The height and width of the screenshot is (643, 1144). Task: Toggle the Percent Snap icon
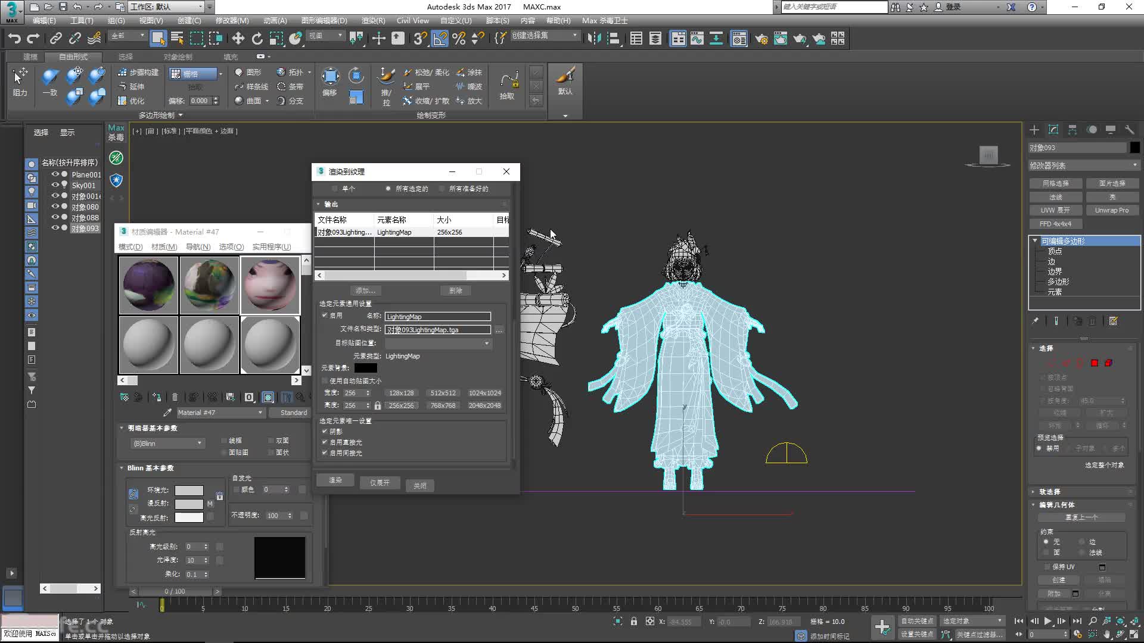coord(459,39)
